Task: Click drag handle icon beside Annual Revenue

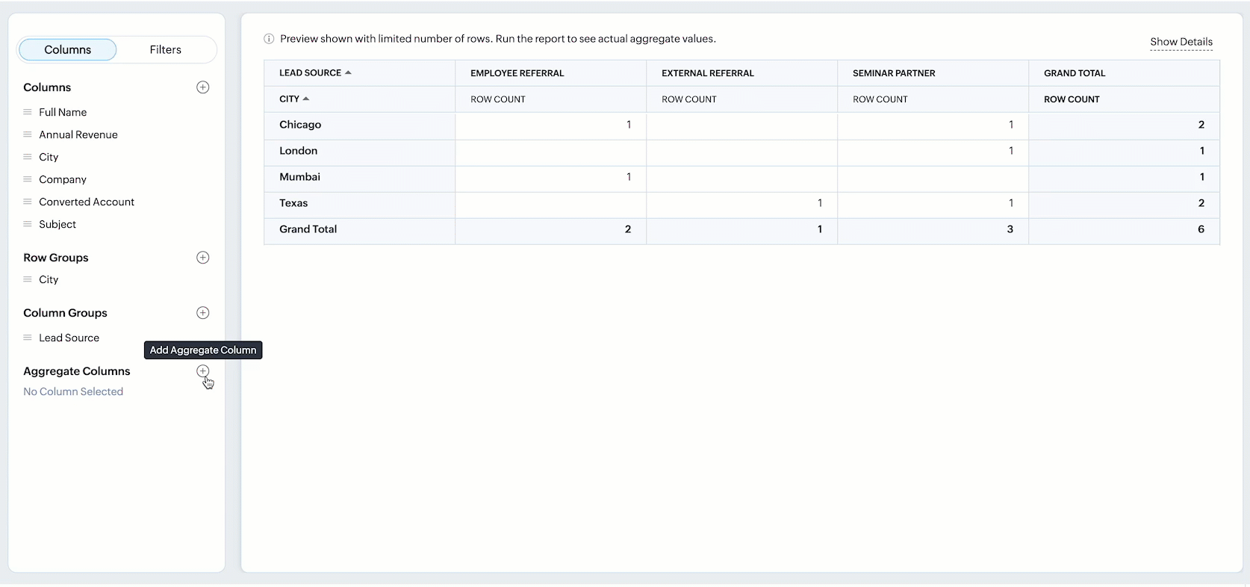Action: click(28, 134)
